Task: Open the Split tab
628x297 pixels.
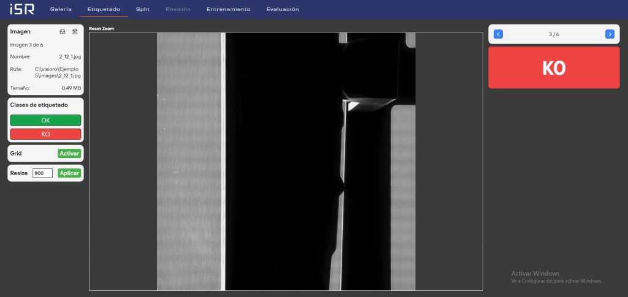Action: 143,9
